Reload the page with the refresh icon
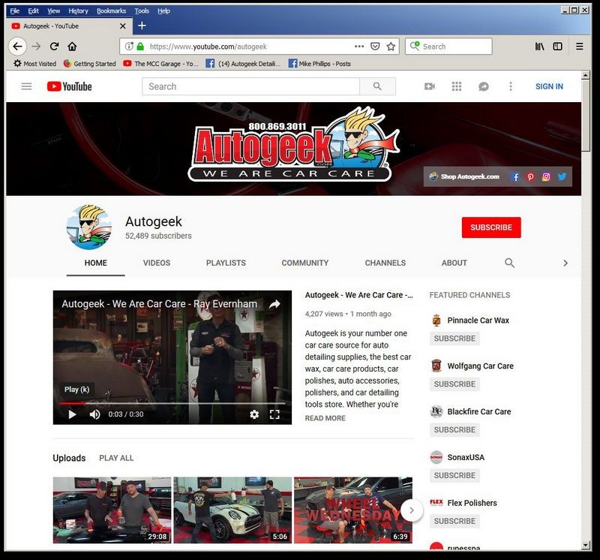600x560 pixels. 54,47
